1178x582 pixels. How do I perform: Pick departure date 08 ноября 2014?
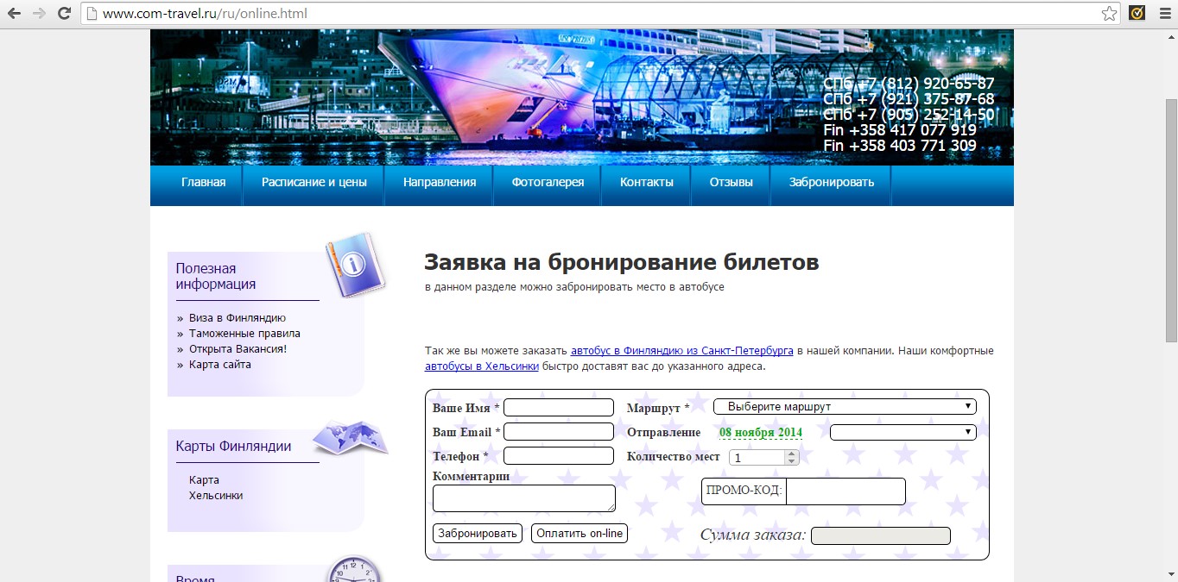pyautogui.click(x=761, y=433)
